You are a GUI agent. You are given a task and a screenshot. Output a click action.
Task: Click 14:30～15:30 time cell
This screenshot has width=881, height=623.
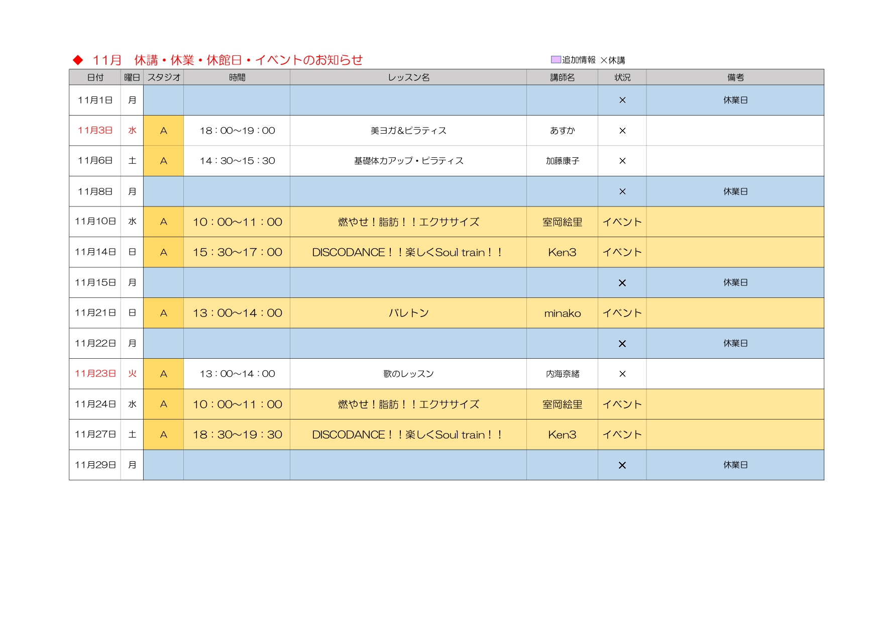click(237, 161)
